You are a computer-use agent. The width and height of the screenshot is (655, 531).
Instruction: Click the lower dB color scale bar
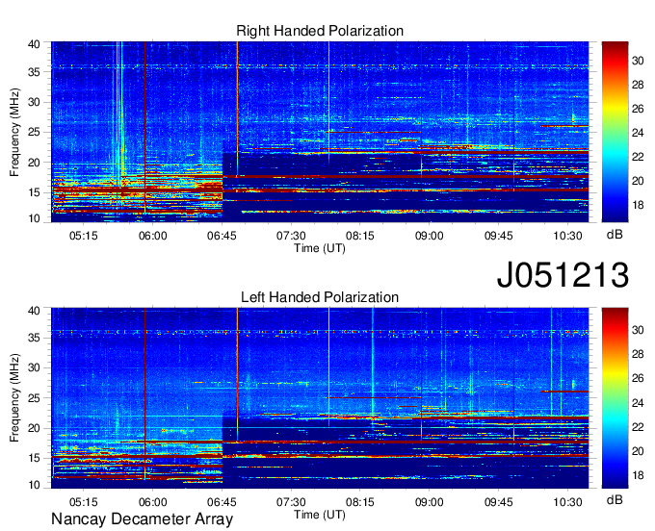point(615,398)
